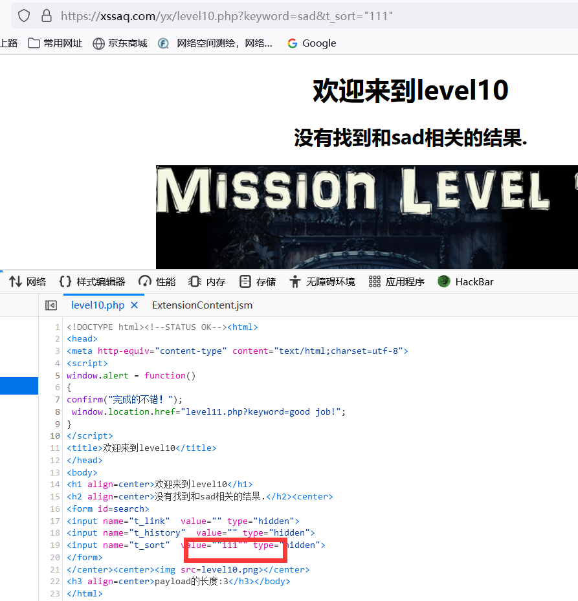This screenshot has height=601, width=578.
Task: Toggle the sources sidebar pane icon
Action: click(51, 305)
